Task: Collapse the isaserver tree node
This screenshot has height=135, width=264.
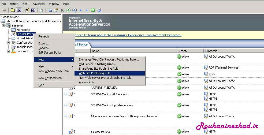Action: click(3, 25)
